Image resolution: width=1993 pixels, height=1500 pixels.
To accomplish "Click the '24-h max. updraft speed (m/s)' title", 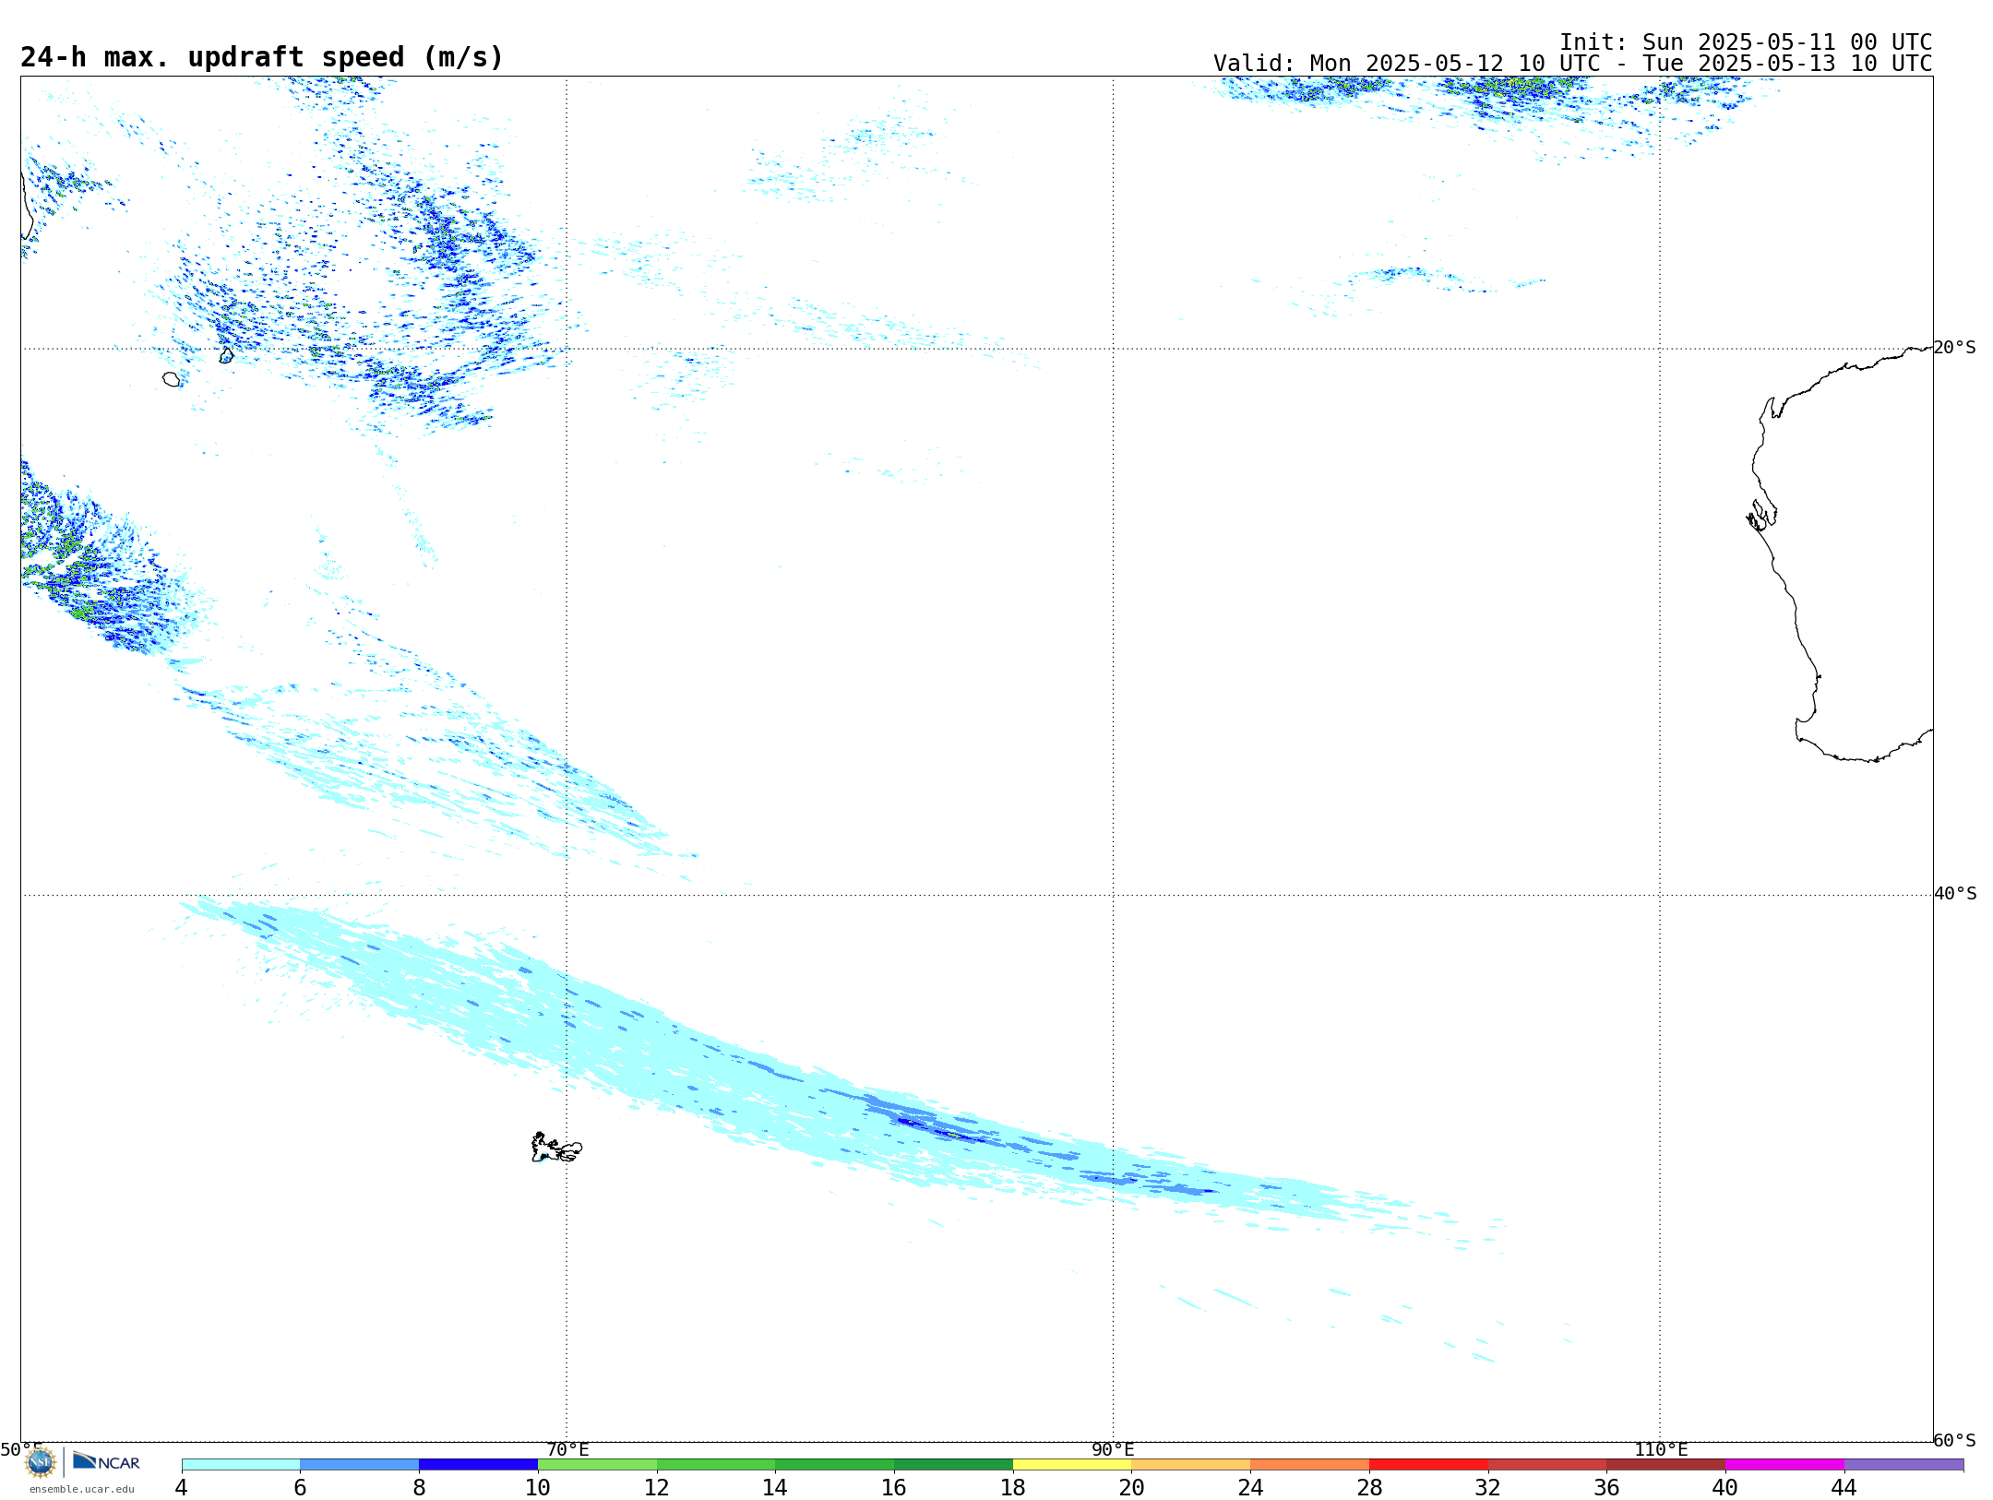I will pyautogui.click(x=262, y=57).
